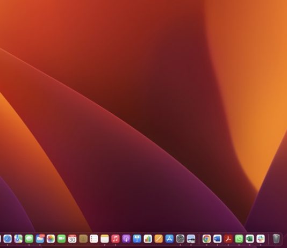Open Safari from the Dock
287x248 pixels.
[8, 239]
